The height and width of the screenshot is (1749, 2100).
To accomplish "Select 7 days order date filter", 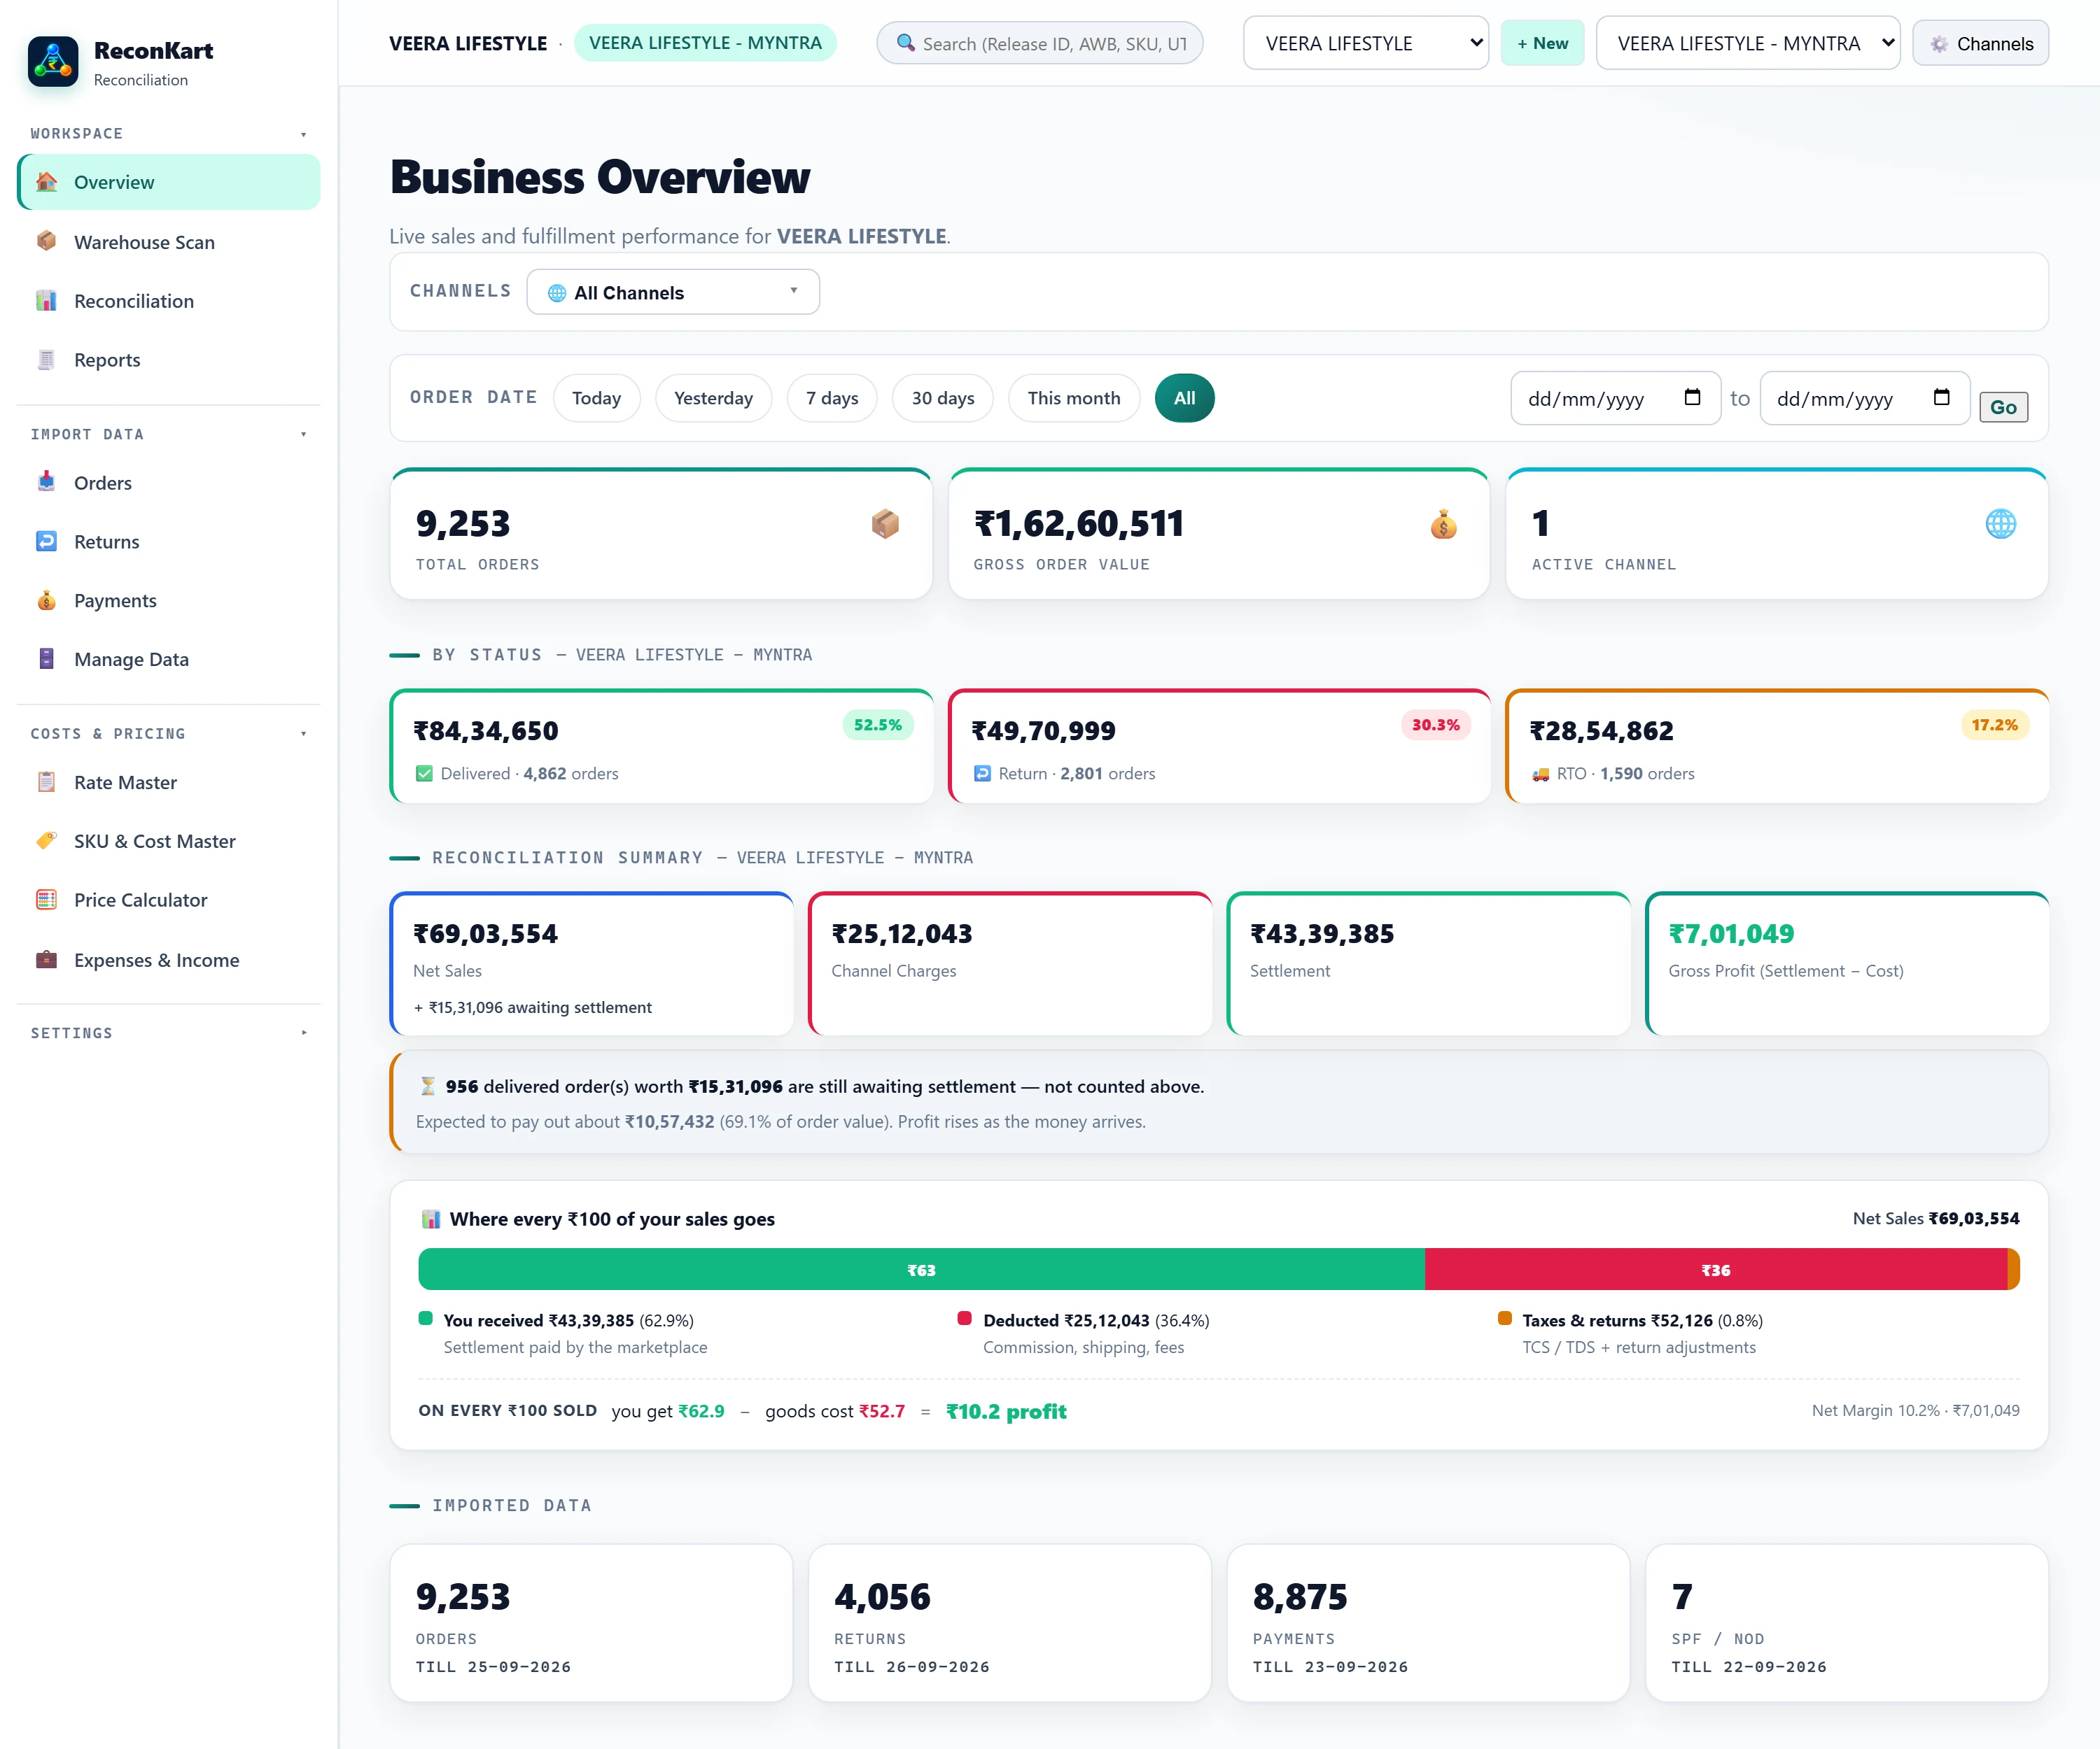I will pos(832,398).
